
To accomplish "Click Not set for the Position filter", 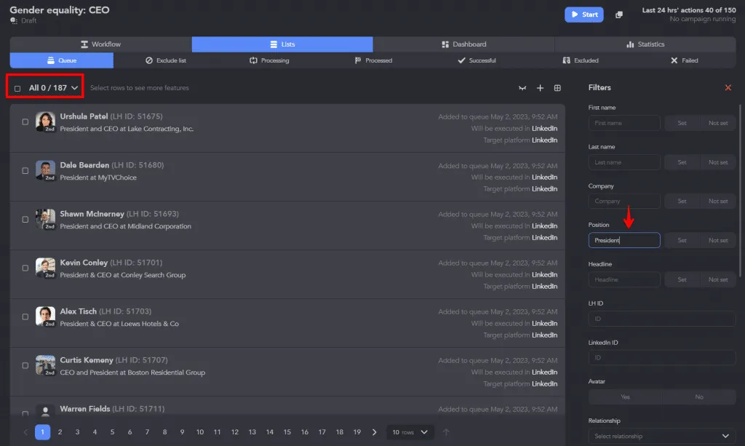I will [x=718, y=240].
